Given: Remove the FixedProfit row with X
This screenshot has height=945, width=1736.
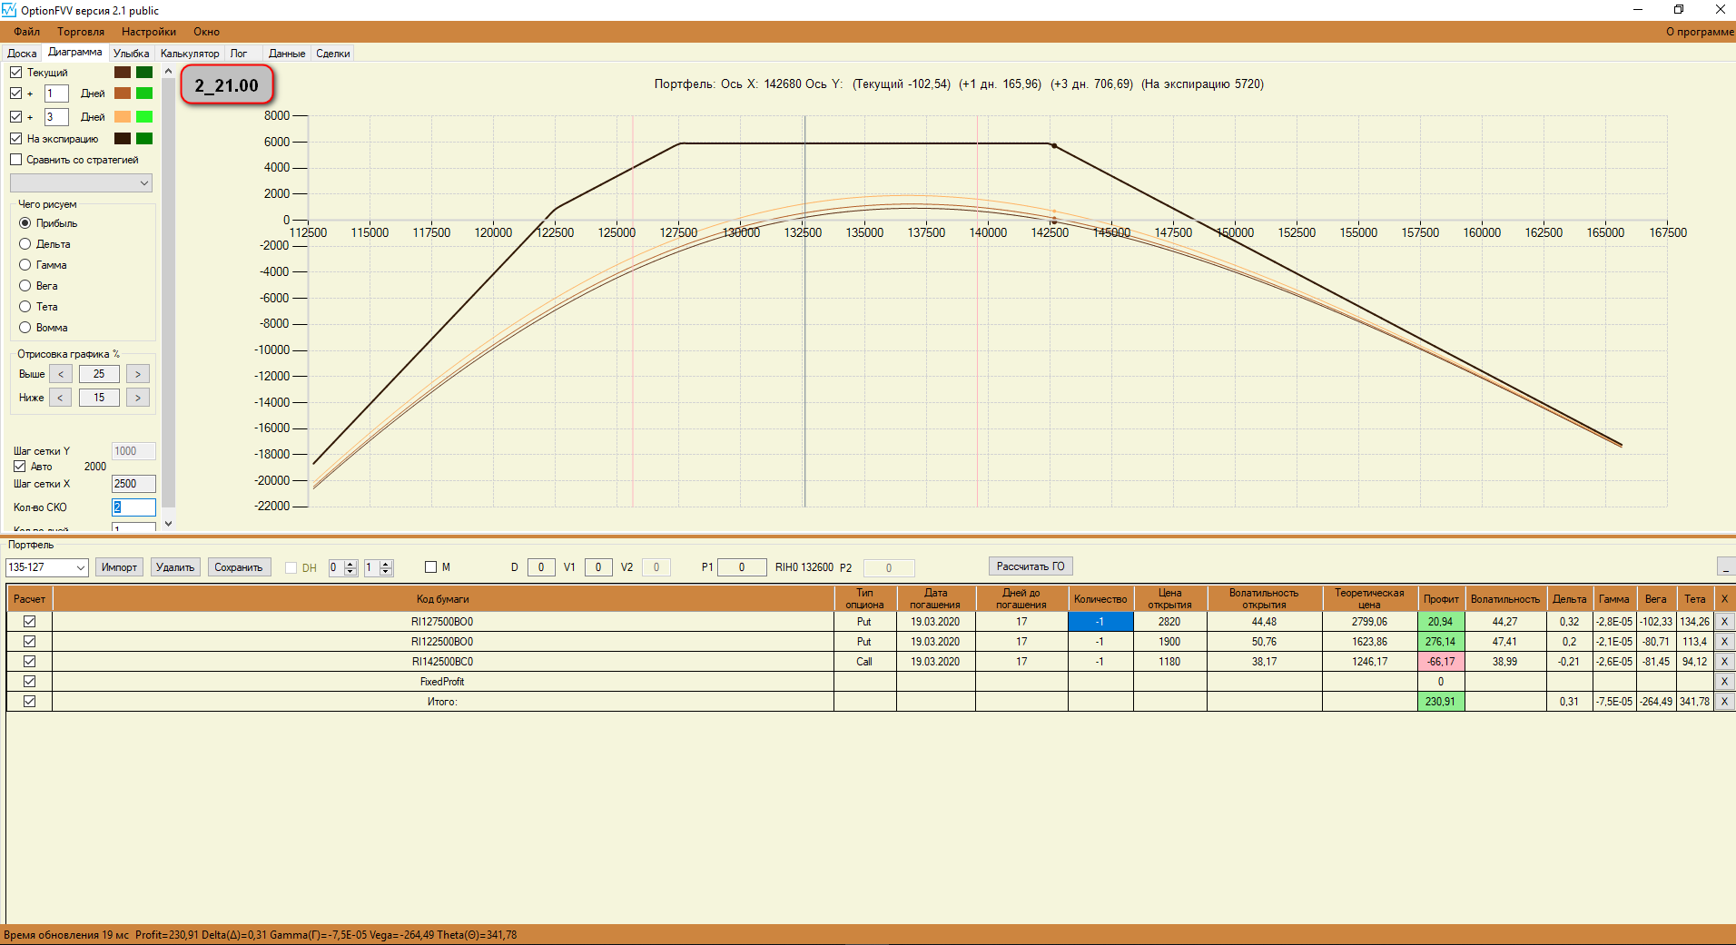Looking at the screenshot, I should pyautogui.click(x=1724, y=682).
